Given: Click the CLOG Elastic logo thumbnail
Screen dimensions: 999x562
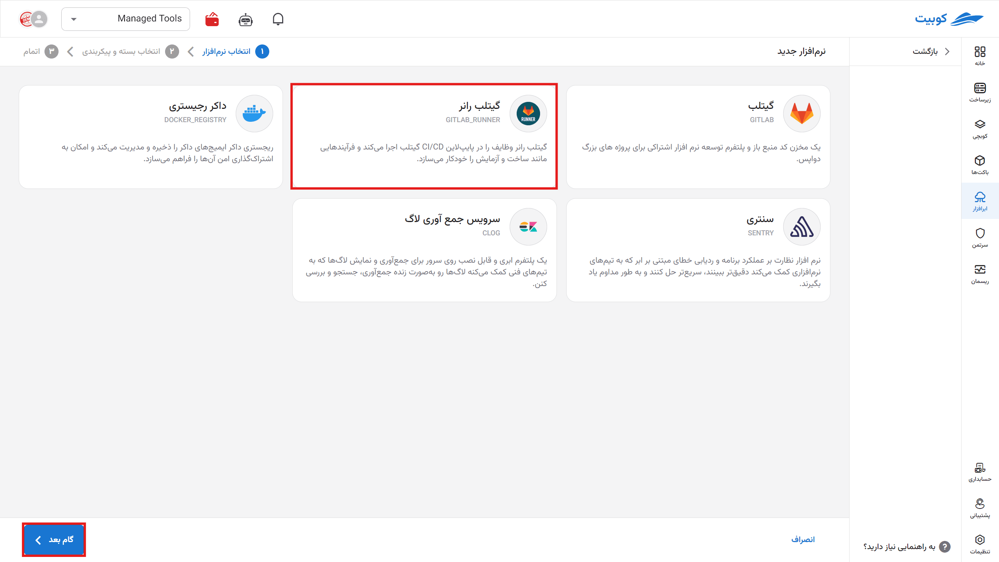Looking at the screenshot, I should point(528,227).
